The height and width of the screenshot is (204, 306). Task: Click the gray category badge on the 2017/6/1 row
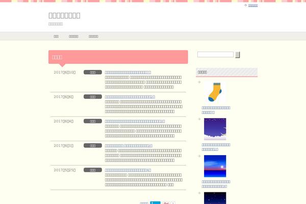[x=93, y=145]
